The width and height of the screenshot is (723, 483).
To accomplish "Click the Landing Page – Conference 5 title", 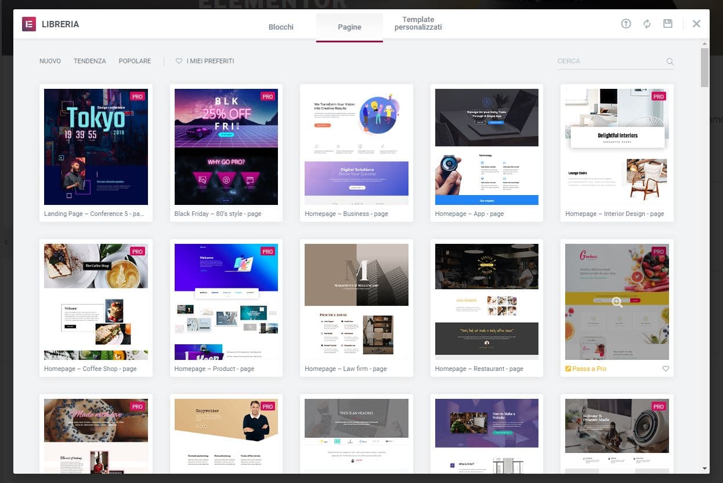I will [x=94, y=214].
